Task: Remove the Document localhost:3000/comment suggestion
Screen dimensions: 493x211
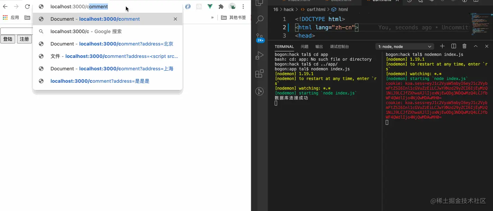Action: (175, 19)
